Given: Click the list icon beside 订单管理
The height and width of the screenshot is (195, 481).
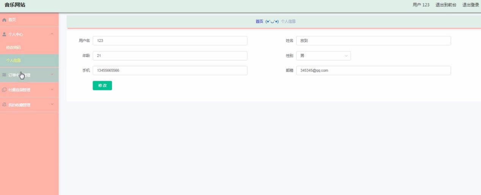Looking at the screenshot, I should coord(5,75).
